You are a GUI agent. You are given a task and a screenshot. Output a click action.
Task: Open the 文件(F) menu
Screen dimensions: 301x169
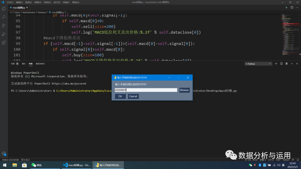click(10, 2)
